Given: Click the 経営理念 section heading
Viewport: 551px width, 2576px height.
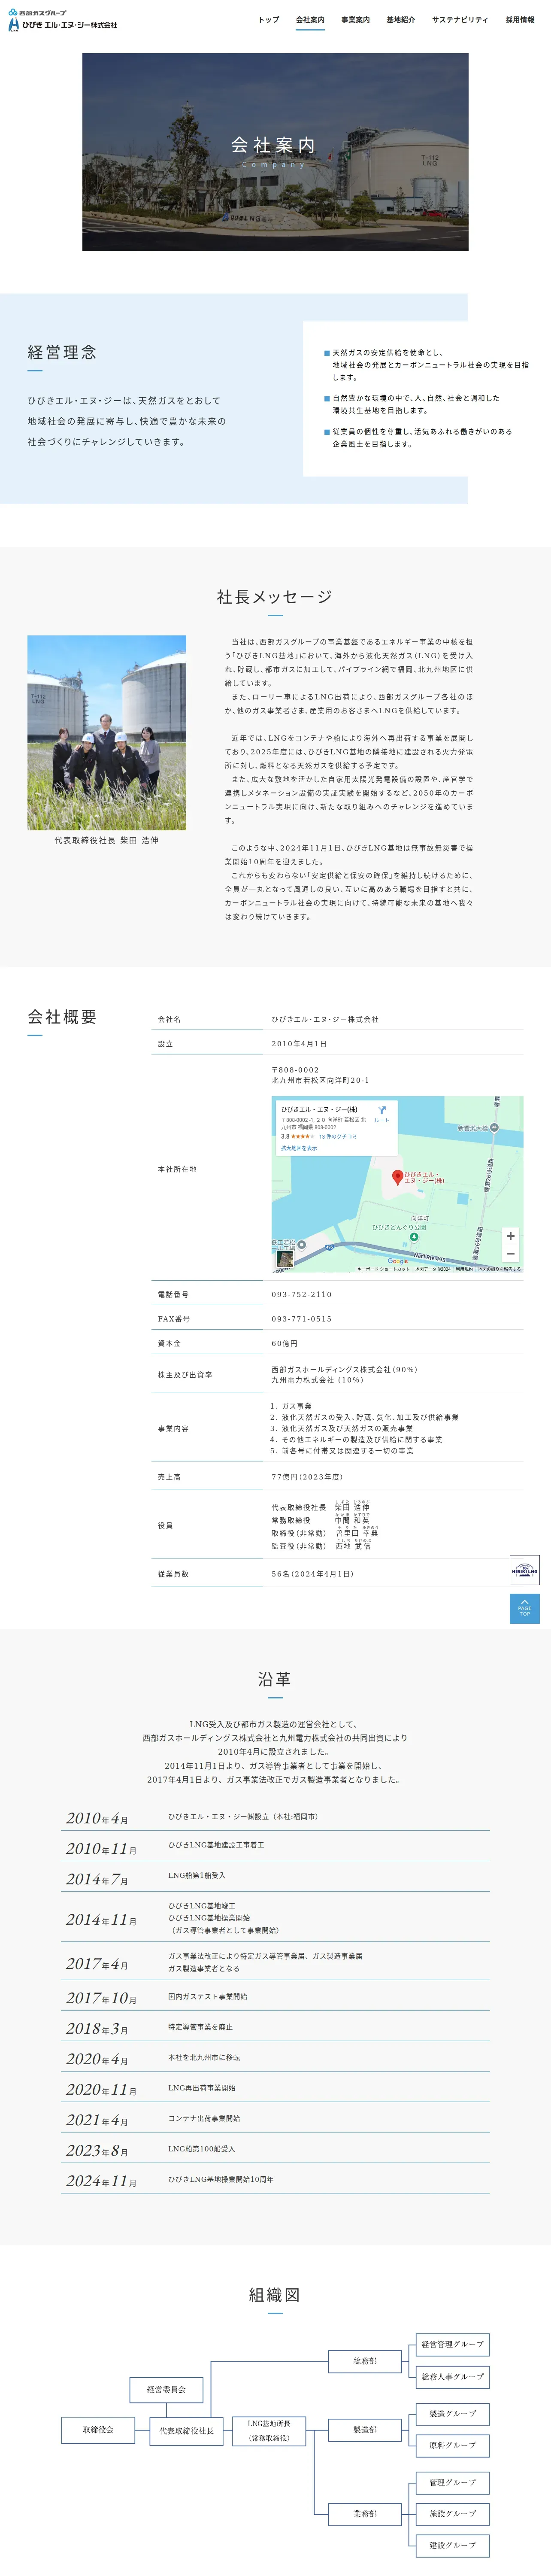Looking at the screenshot, I should coord(62,352).
